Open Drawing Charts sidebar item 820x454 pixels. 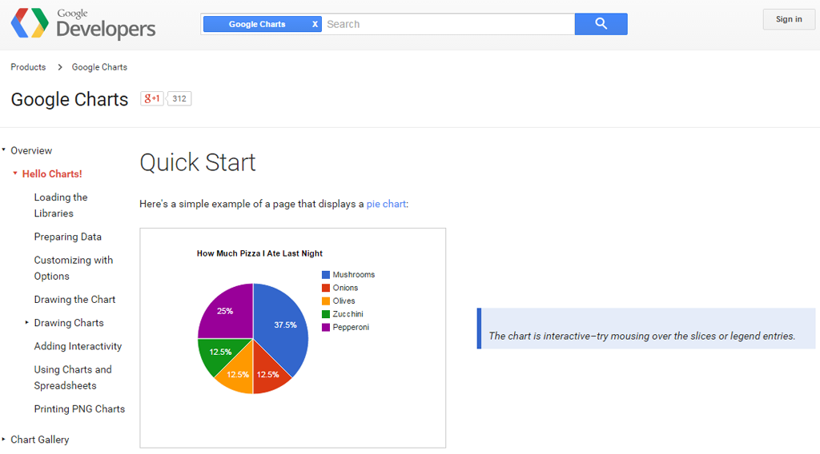point(69,323)
